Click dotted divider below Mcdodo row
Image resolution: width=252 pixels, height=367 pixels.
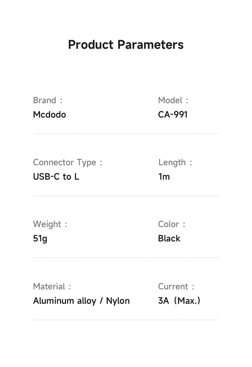coord(126,134)
